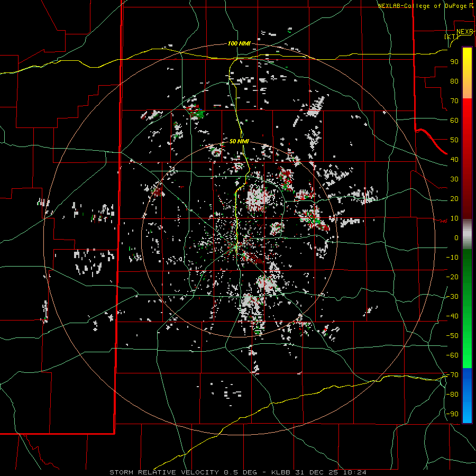Click the "NEXR" label above the color scale

[465, 32]
